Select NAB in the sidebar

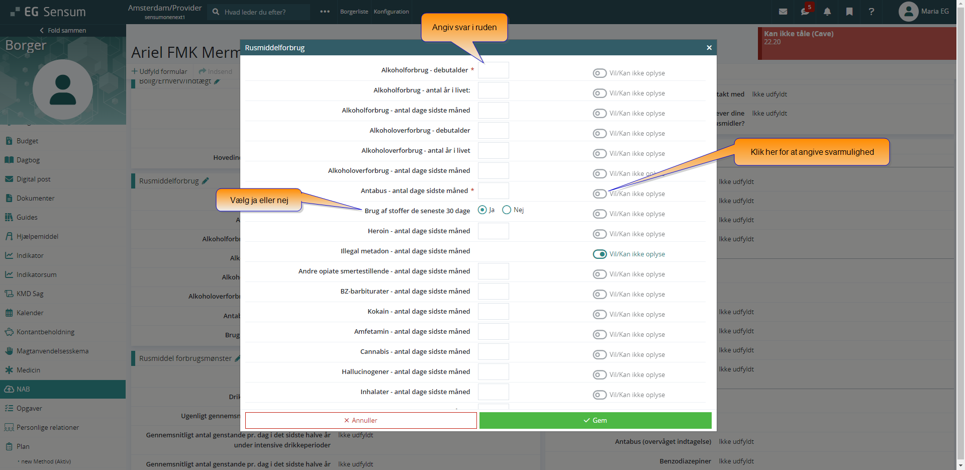point(63,389)
